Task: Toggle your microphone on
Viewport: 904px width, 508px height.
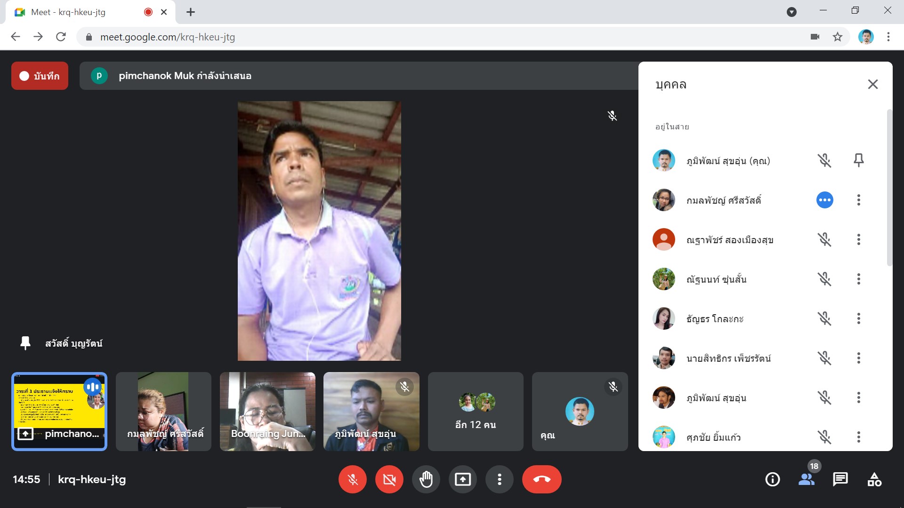Action: coord(352,479)
